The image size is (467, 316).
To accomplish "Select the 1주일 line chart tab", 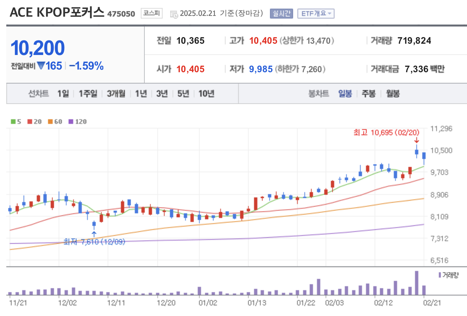I will [x=88, y=94].
